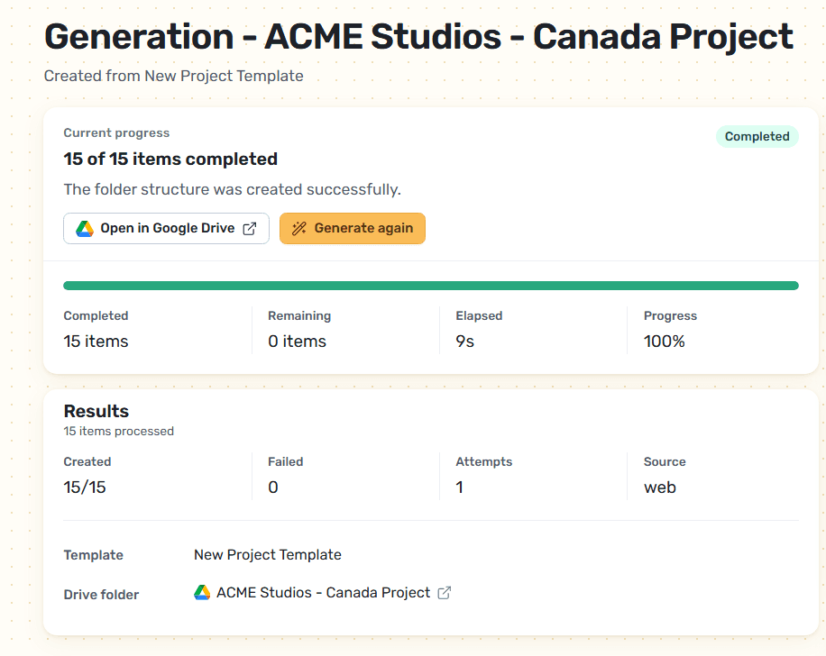Open the ACME Studios - Canada Project folder link
Image resolution: width=826 pixels, height=656 pixels.
tap(323, 593)
